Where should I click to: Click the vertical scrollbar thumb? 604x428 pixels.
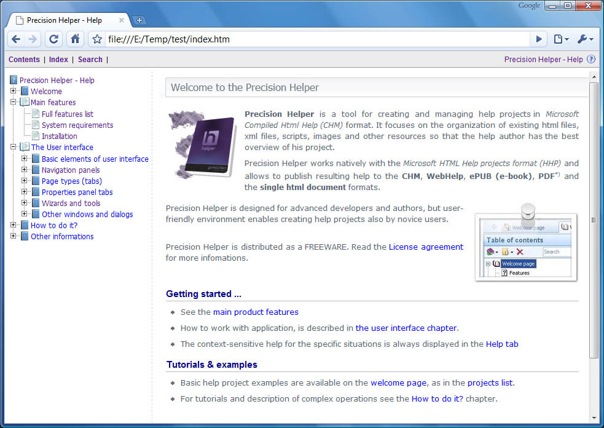(x=594, y=220)
